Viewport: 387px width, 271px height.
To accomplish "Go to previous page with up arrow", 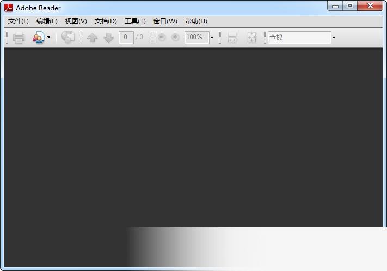I will tap(93, 38).
